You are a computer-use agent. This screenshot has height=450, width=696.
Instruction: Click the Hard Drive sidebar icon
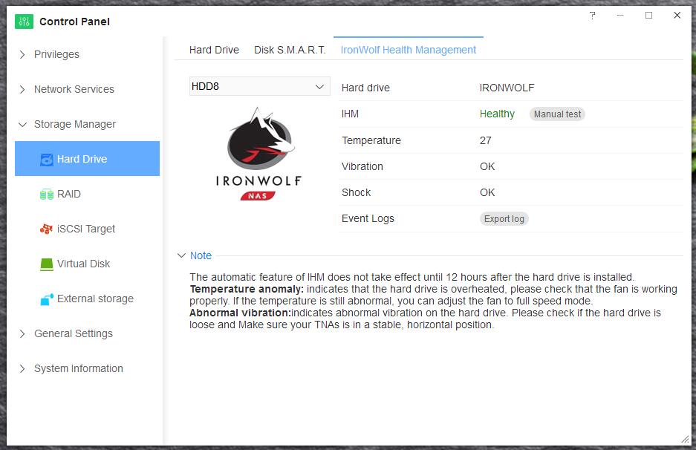46,159
